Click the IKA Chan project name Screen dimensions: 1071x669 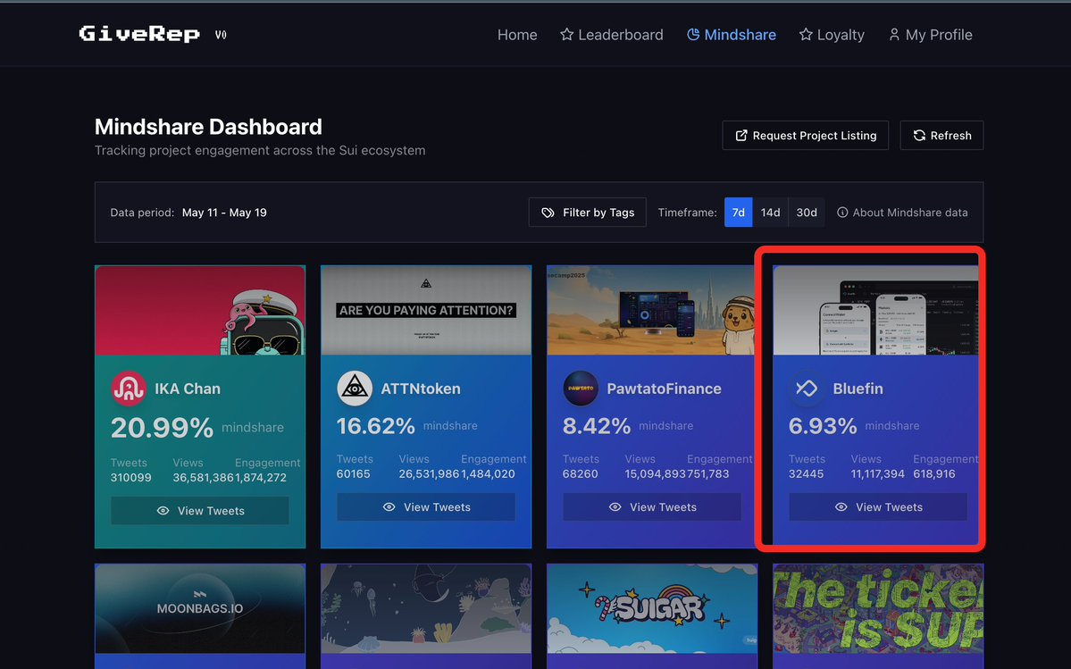(188, 389)
